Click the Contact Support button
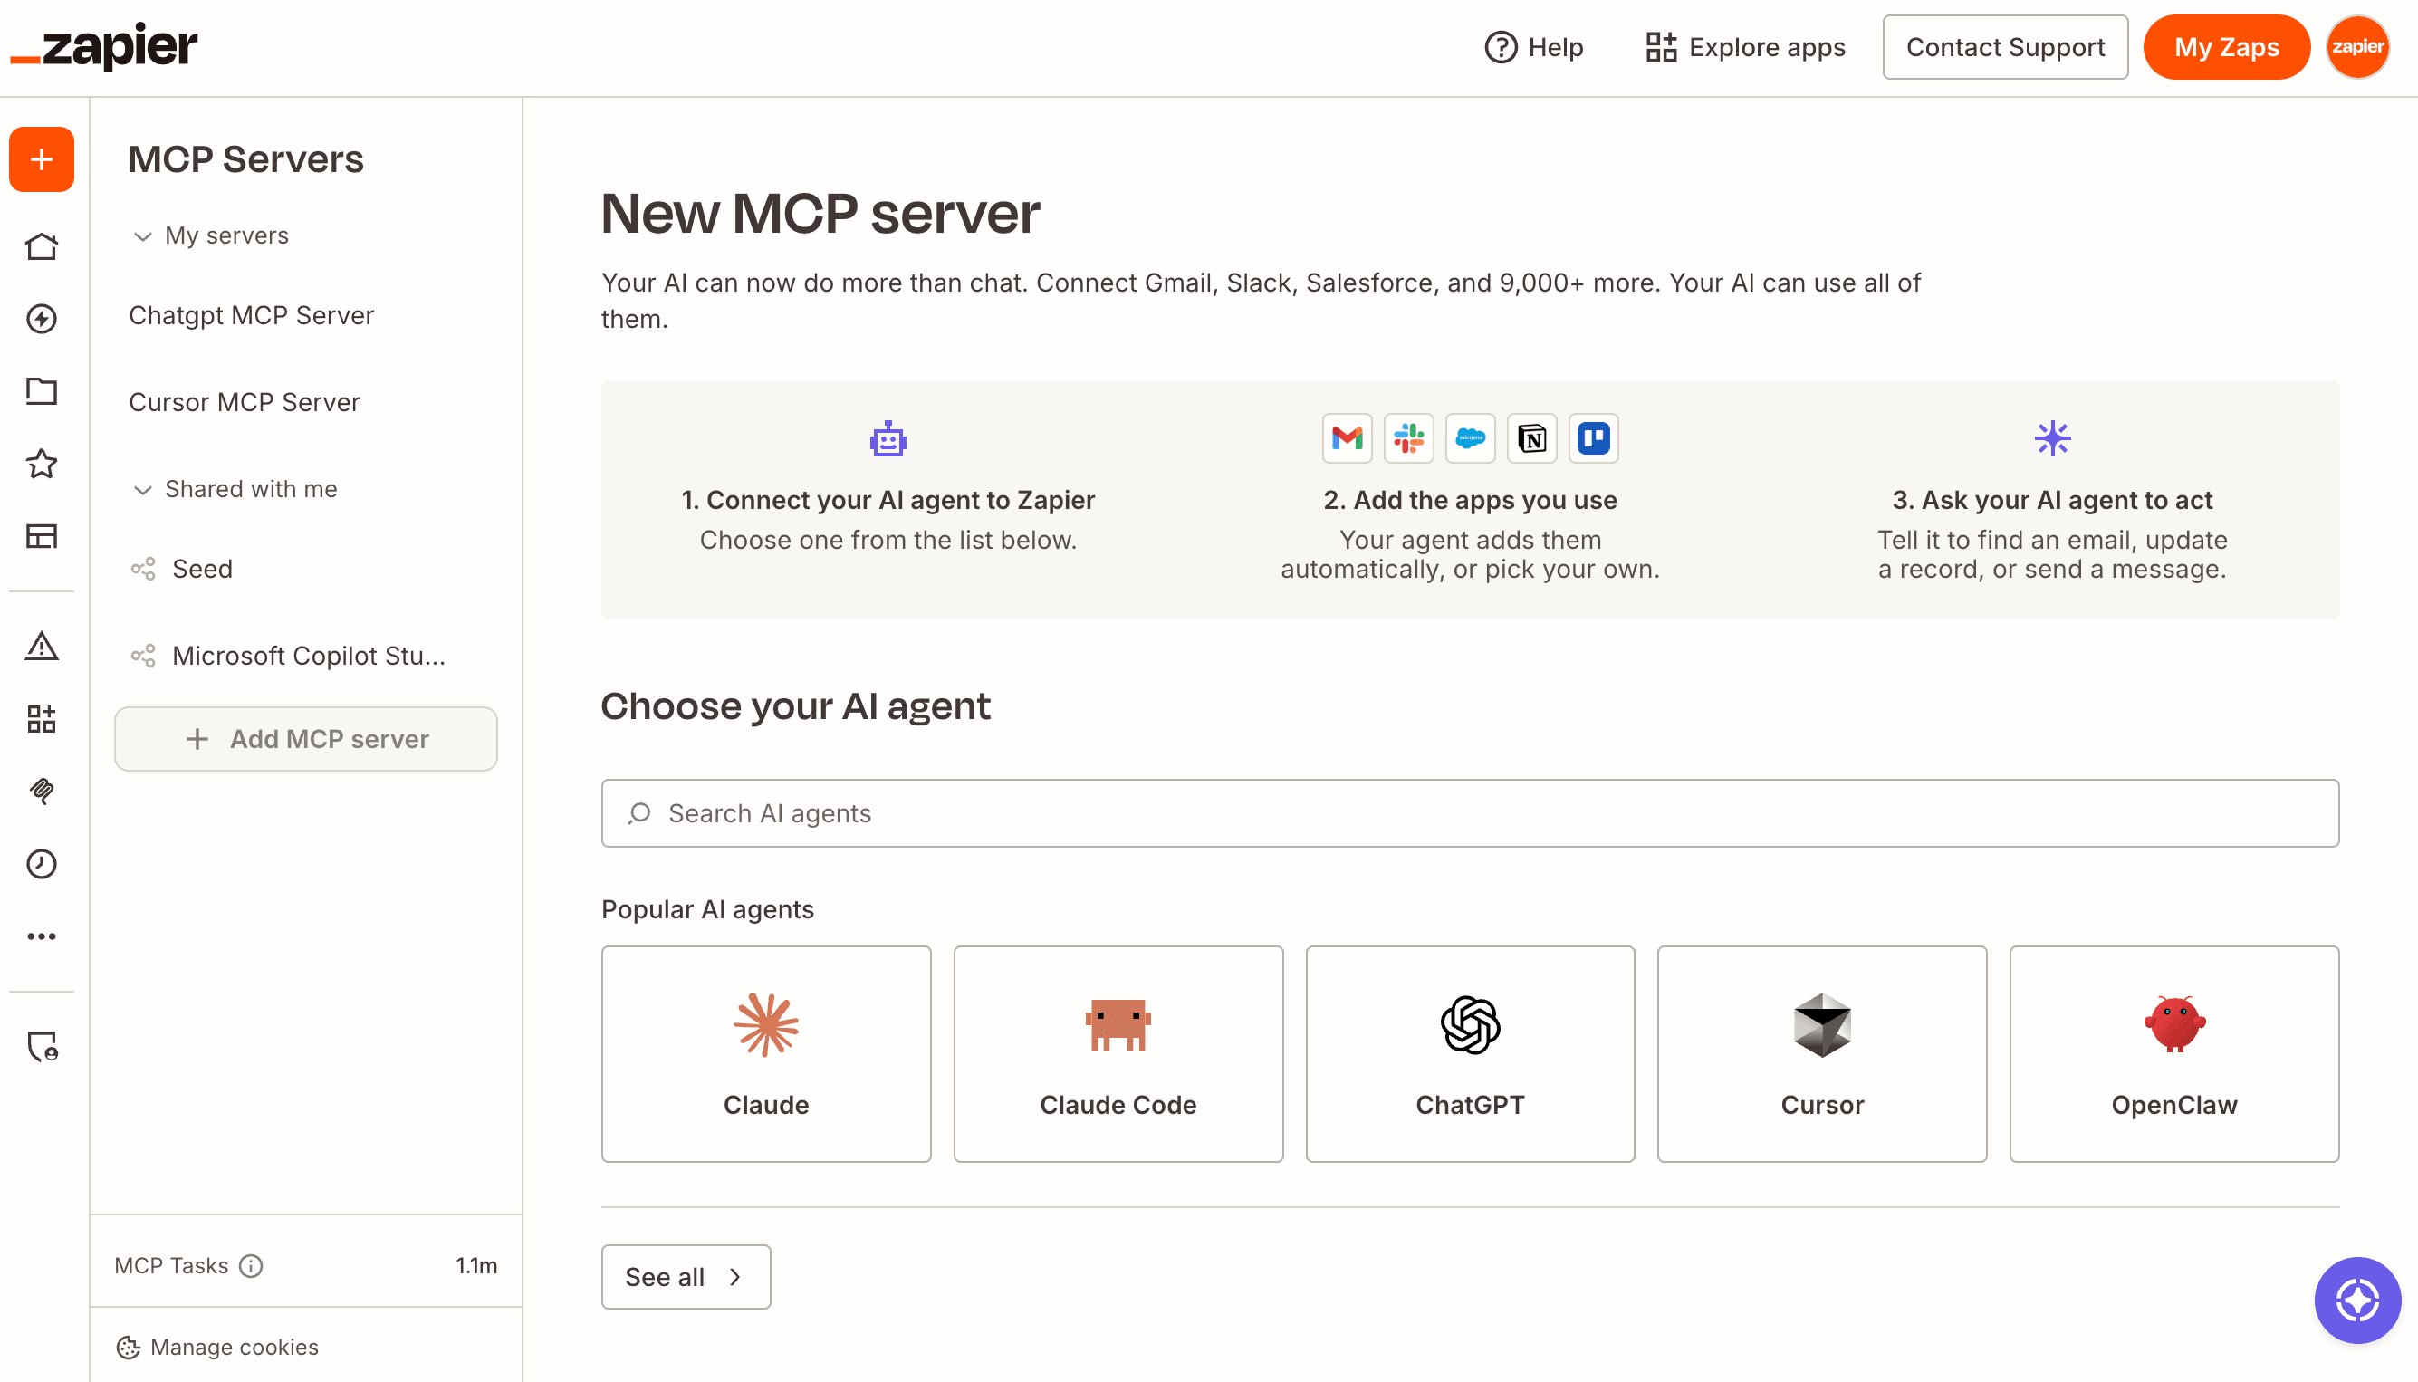The height and width of the screenshot is (1382, 2418). tap(2005, 46)
